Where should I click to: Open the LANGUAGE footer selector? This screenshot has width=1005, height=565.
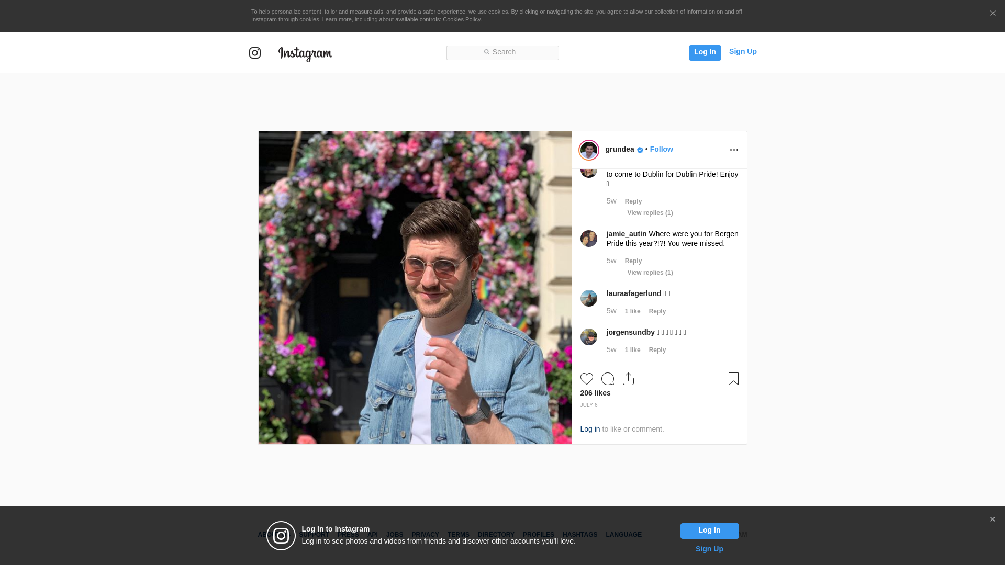click(623, 535)
